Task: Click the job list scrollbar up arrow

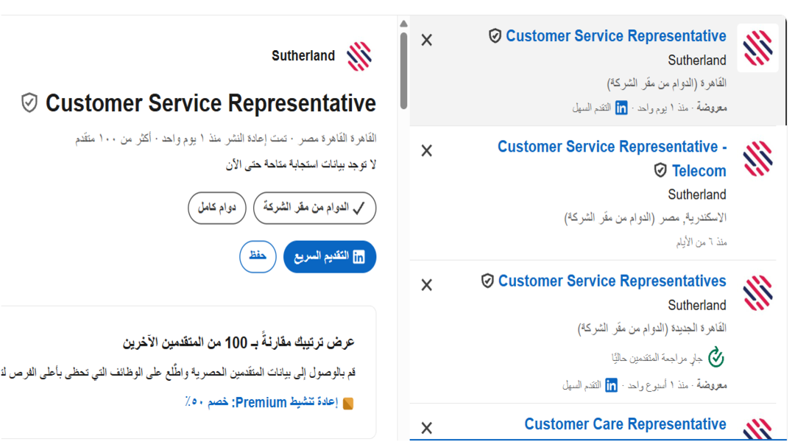Action: 403,24
